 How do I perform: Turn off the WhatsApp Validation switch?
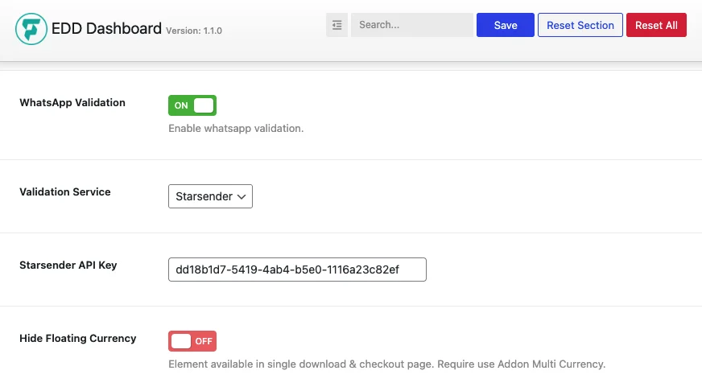192,105
